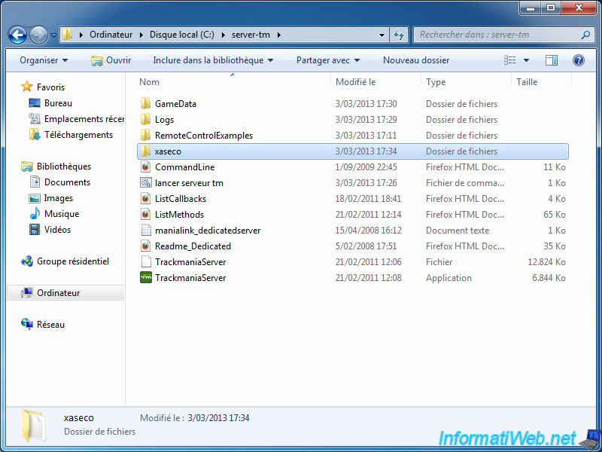Click the ListCallbacks Firefox HTML icon
Viewport: 602px width, 452px height.
pos(145,198)
